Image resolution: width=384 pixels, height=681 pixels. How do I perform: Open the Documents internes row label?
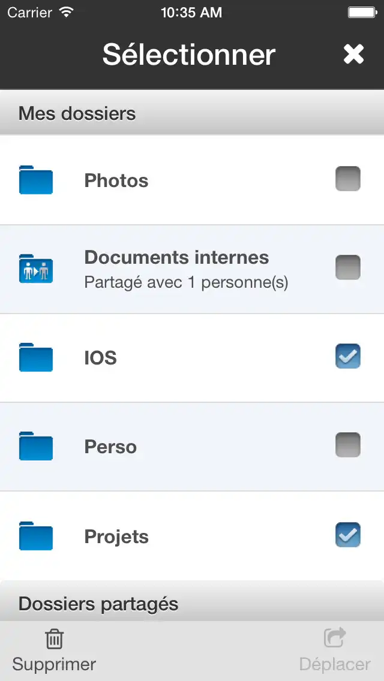click(176, 257)
